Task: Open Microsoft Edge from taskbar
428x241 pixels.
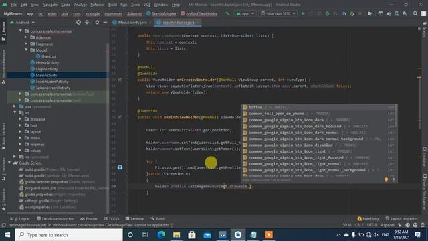Action: pyautogui.click(x=161, y=235)
